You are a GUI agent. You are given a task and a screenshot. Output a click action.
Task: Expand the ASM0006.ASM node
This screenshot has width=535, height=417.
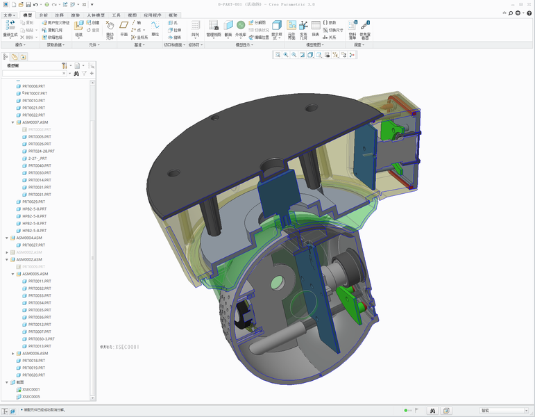pyautogui.click(x=13, y=354)
